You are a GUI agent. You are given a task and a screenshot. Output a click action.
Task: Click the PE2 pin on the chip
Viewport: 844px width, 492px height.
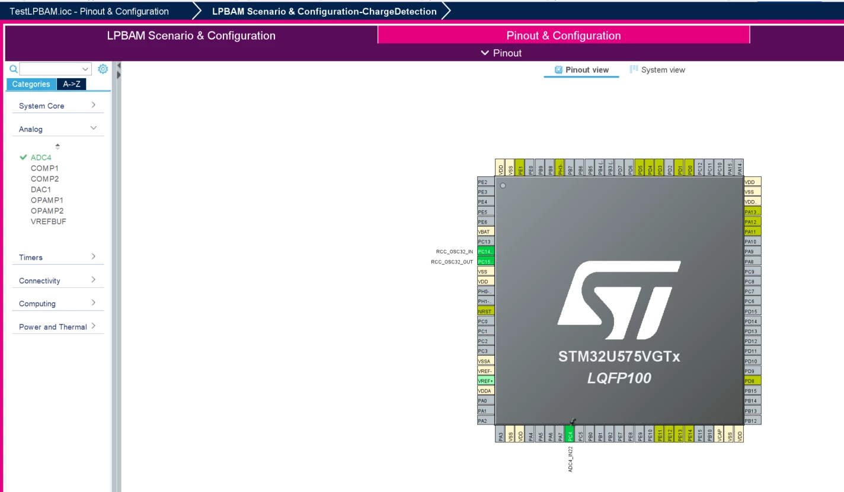click(486, 182)
